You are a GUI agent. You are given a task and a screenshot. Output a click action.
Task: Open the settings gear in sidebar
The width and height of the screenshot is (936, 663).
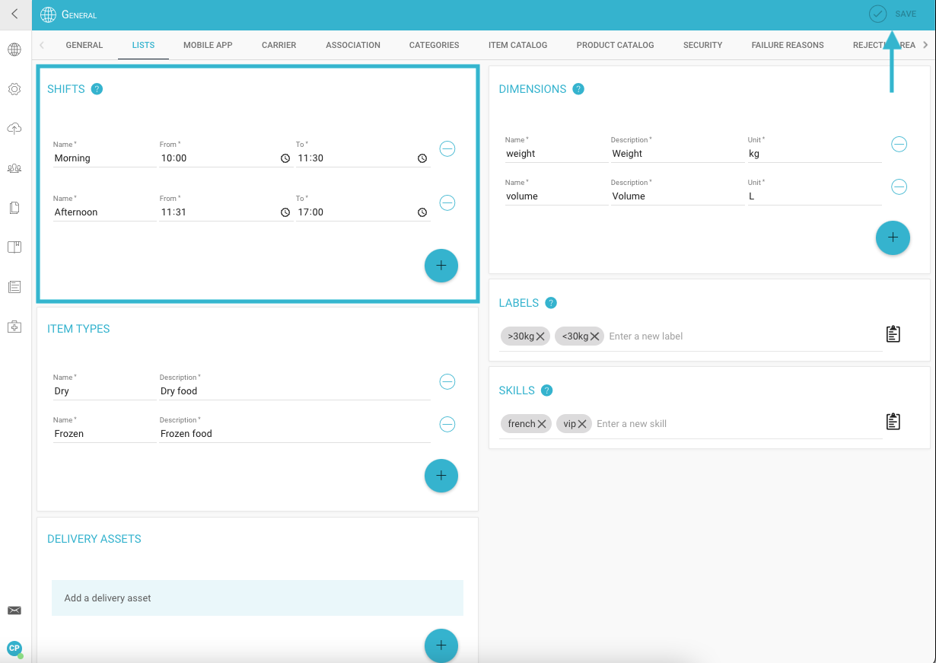tap(14, 89)
